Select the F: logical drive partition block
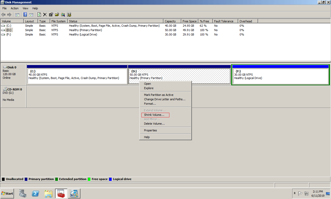Image resolution: width=331 pixels, height=199 pixels. [x=280, y=76]
